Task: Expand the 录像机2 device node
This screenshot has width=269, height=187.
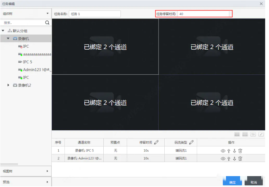Action: [x=8, y=85]
